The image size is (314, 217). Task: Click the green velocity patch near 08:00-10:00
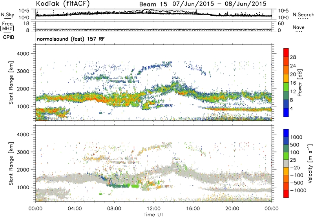[x=123, y=185]
